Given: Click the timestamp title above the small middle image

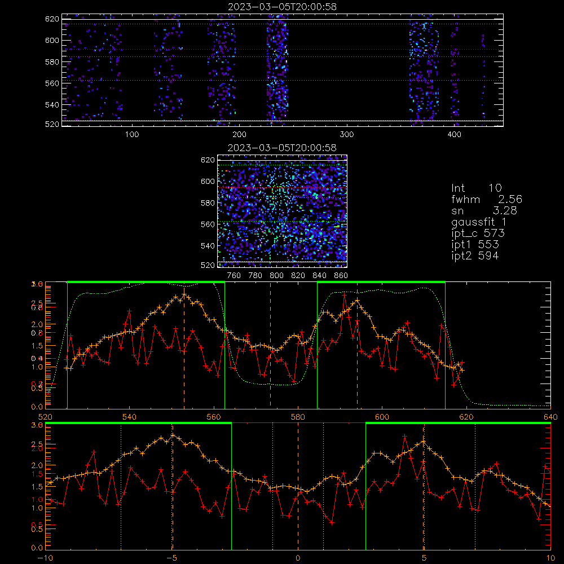Looking at the screenshot, I should pos(282,148).
